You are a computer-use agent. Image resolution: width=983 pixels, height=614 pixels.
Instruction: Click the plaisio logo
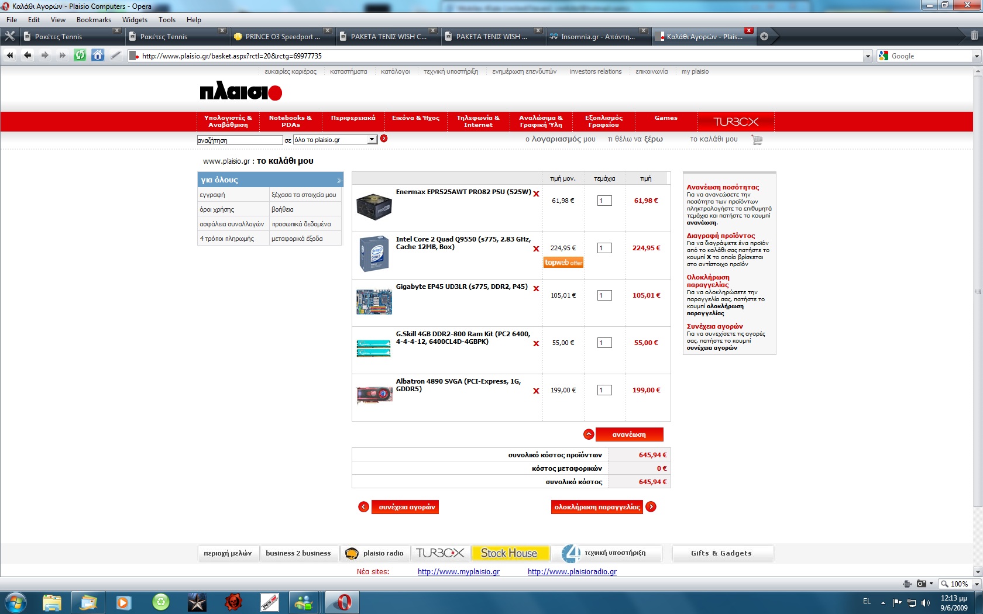tap(241, 91)
